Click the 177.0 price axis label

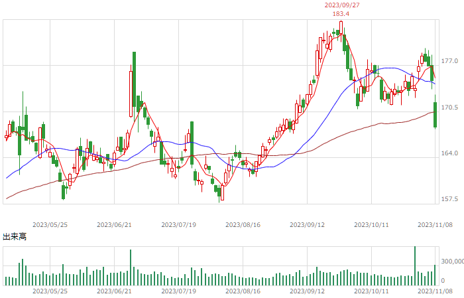click(449, 61)
